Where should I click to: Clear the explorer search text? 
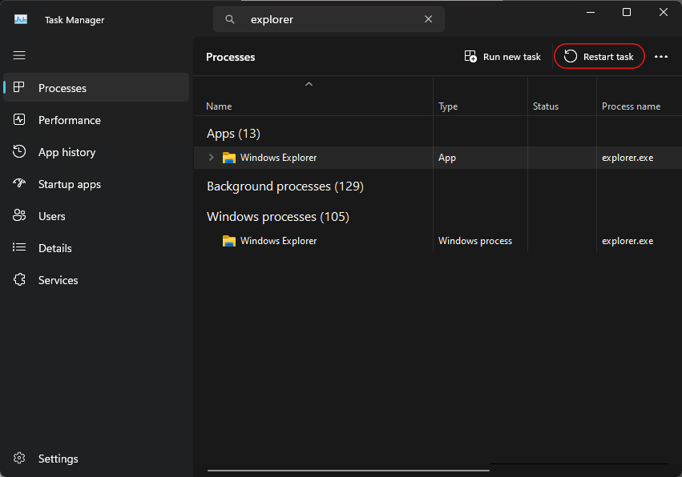click(x=429, y=19)
